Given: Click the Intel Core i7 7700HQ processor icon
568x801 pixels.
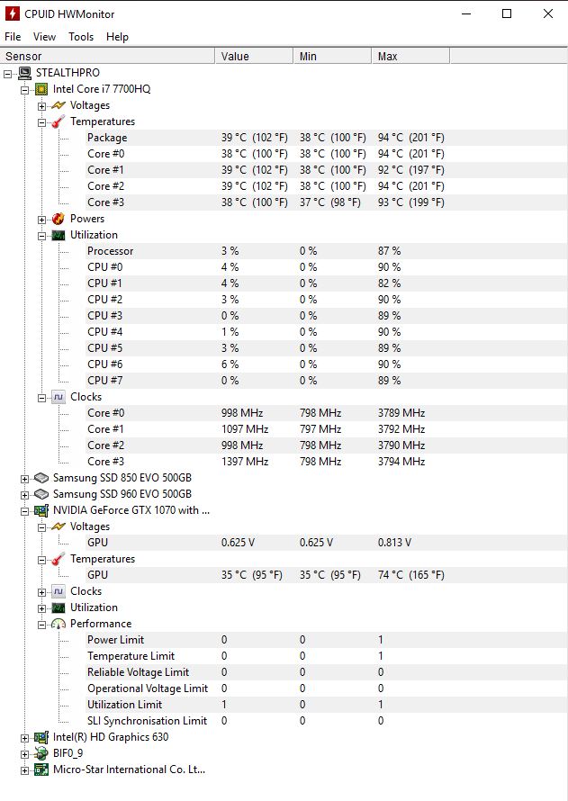Looking at the screenshot, I should tap(41, 89).
